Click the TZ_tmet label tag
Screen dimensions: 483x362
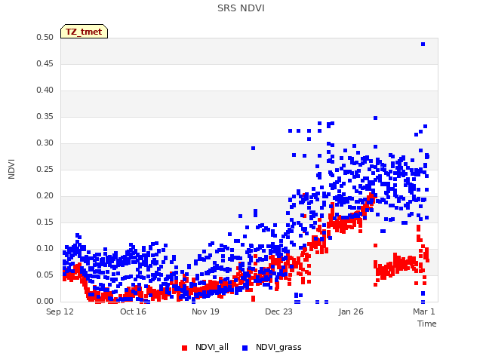[x=84, y=32]
